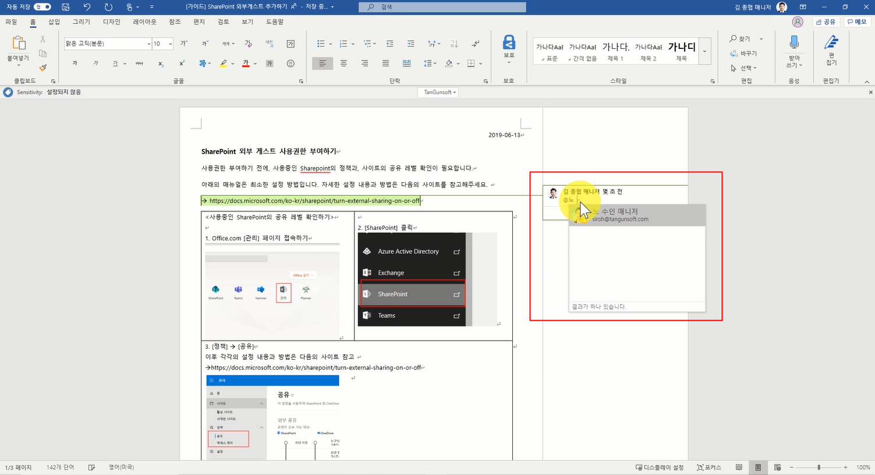The height and width of the screenshot is (475, 875).
Task: Switch to the 디자인 (Design) tab
Action: pyautogui.click(x=111, y=22)
